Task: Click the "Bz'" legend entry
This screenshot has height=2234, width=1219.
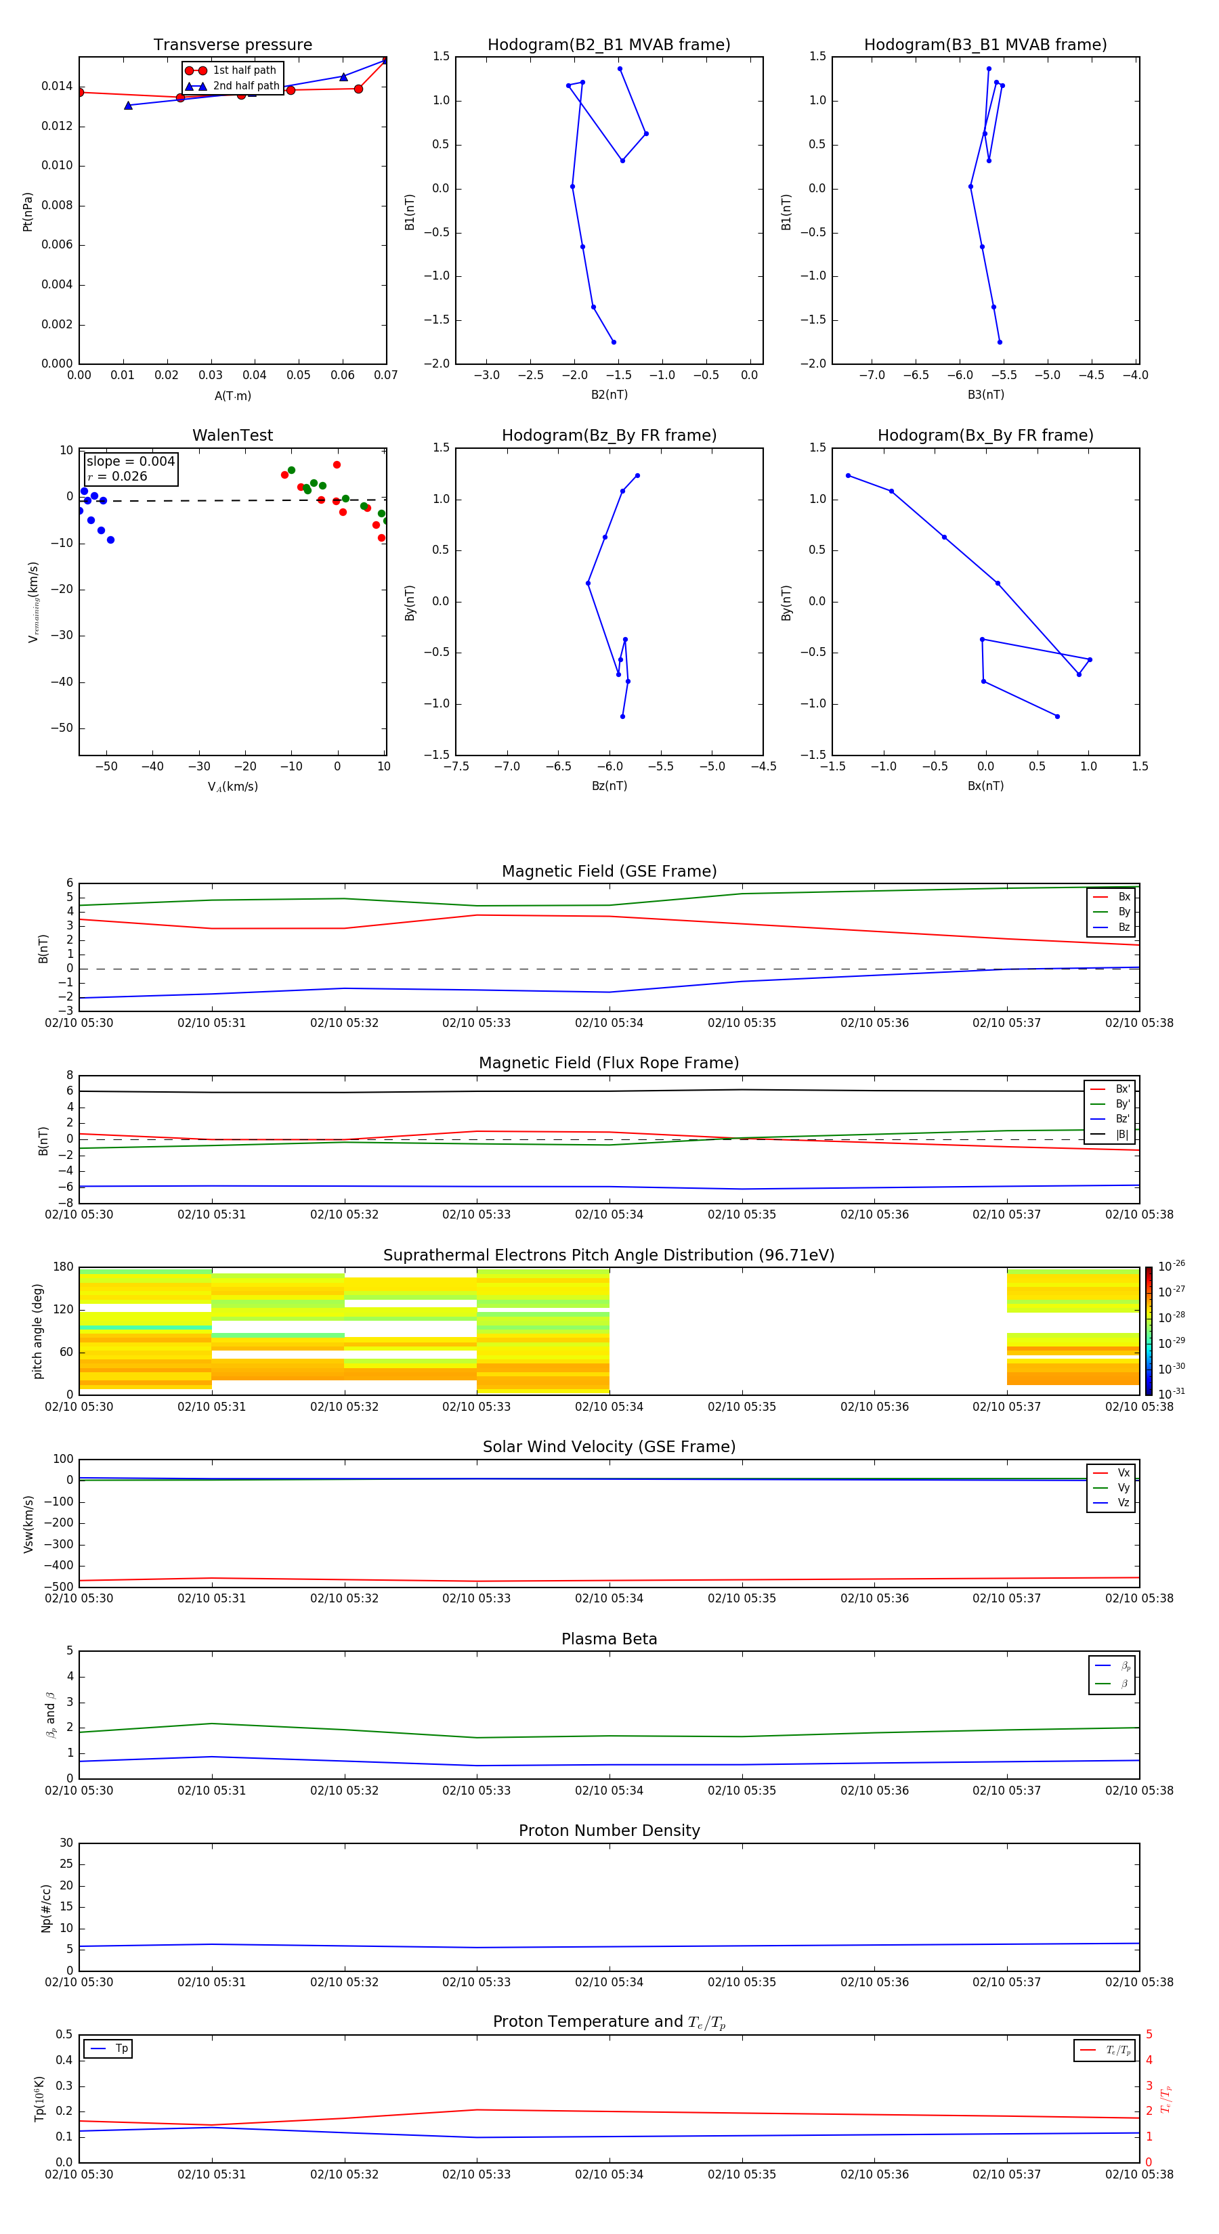Action: click(1111, 1120)
